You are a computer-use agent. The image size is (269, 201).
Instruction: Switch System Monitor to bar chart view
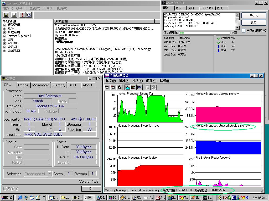[x=133, y=87]
